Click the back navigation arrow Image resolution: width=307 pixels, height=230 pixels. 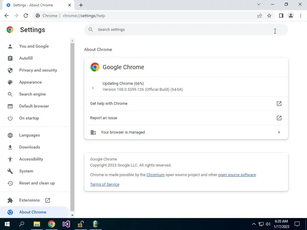[x=7, y=16]
